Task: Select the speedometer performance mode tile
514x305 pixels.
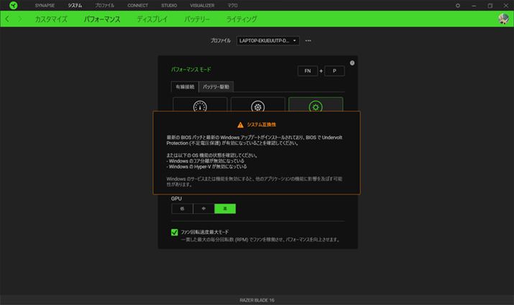Action: pos(199,105)
